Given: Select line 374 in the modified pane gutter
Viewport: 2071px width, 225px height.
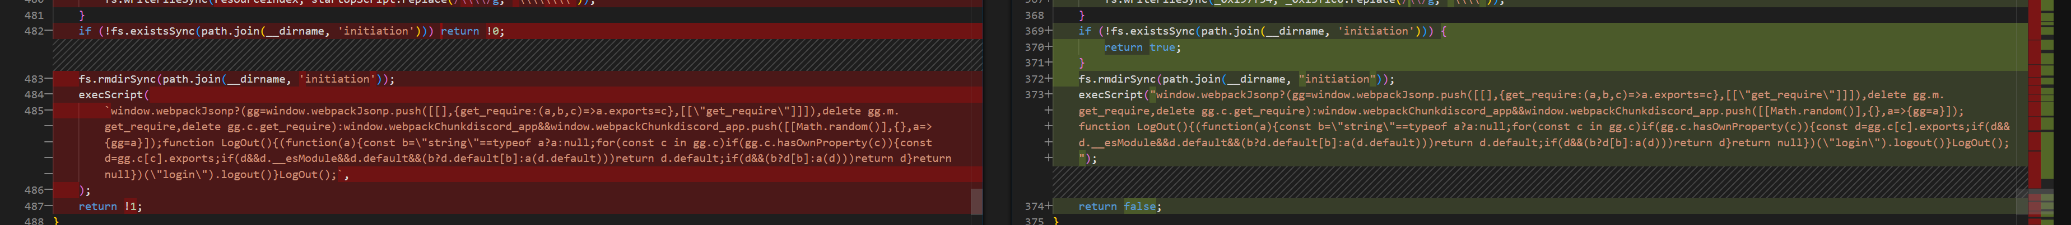Looking at the screenshot, I should (x=1034, y=207).
